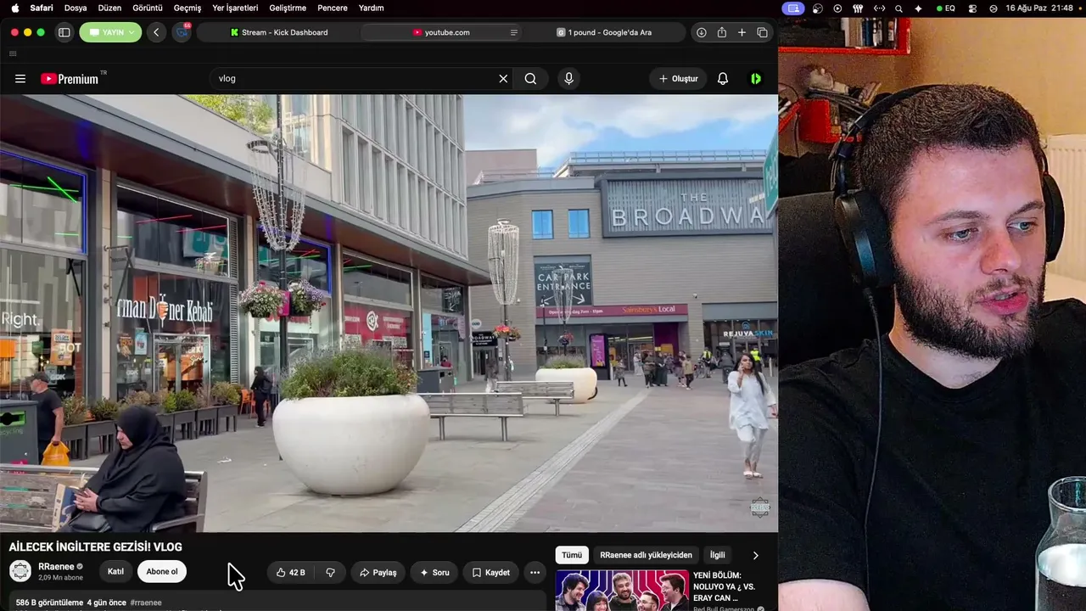The width and height of the screenshot is (1086, 611).
Task: Open the Red Bull Gamerszon video thumbnail
Action: [622, 591]
